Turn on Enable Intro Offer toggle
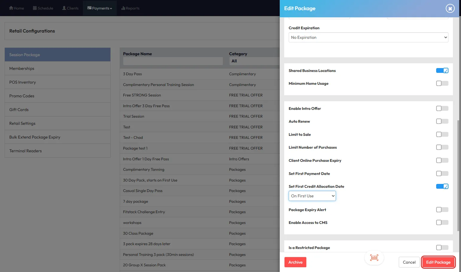This screenshot has height=272, width=461. tap(442, 109)
